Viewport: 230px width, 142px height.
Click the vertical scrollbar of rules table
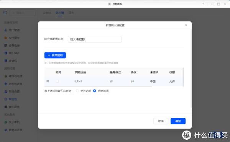point(183,77)
